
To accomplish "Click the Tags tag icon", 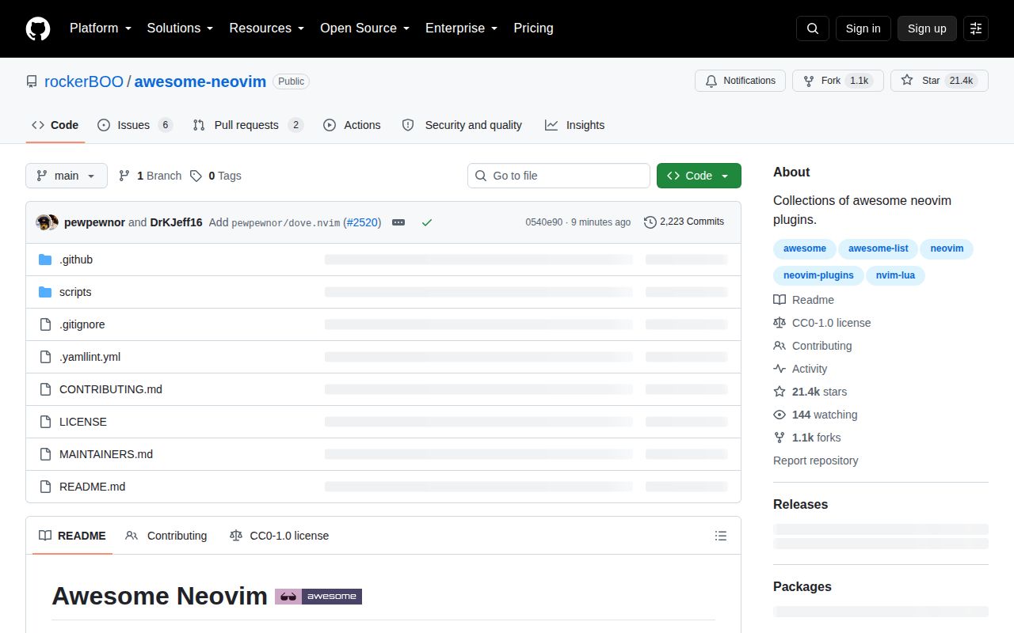I will 196,176.
